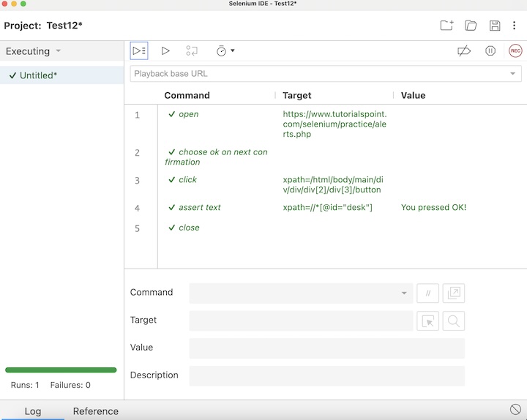Clear log with circle-slash icon
The image size is (527, 420).
515,410
